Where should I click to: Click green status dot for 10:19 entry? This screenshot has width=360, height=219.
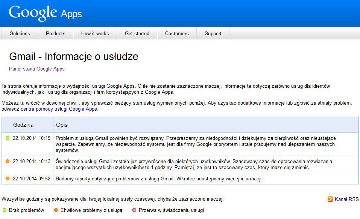point(8,138)
